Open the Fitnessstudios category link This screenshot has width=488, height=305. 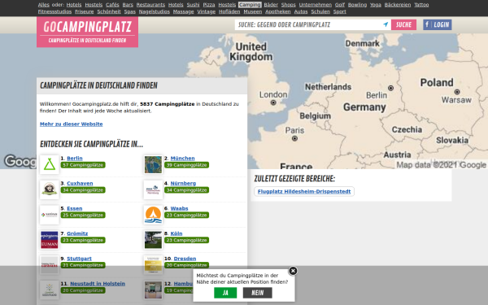pyautogui.click(x=54, y=11)
